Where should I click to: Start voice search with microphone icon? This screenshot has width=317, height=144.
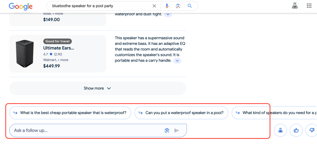point(167,6)
